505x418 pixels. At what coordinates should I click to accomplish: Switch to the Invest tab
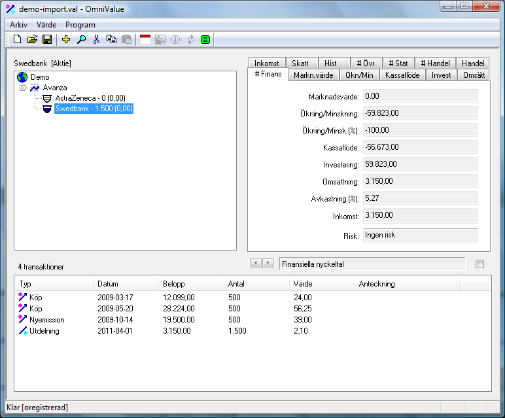click(x=442, y=75)
